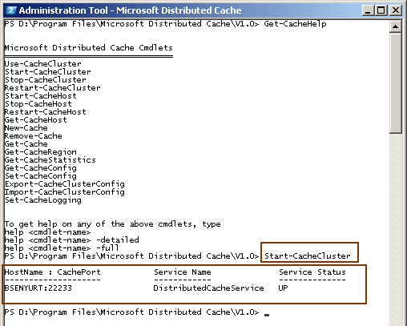Click the 'BSENYURT:22233' host value

pos(38,288)
